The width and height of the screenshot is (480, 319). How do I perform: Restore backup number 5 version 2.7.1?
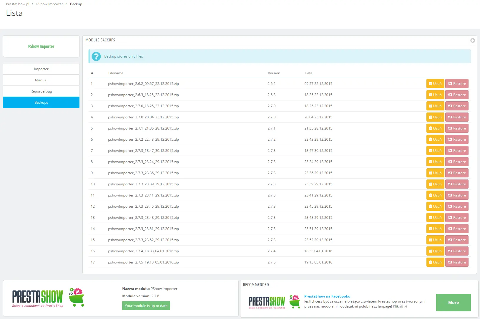[456, 128]
